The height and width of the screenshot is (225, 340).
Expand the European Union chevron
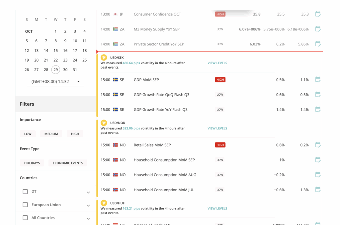pyautogui.click(x=88, y=205)
